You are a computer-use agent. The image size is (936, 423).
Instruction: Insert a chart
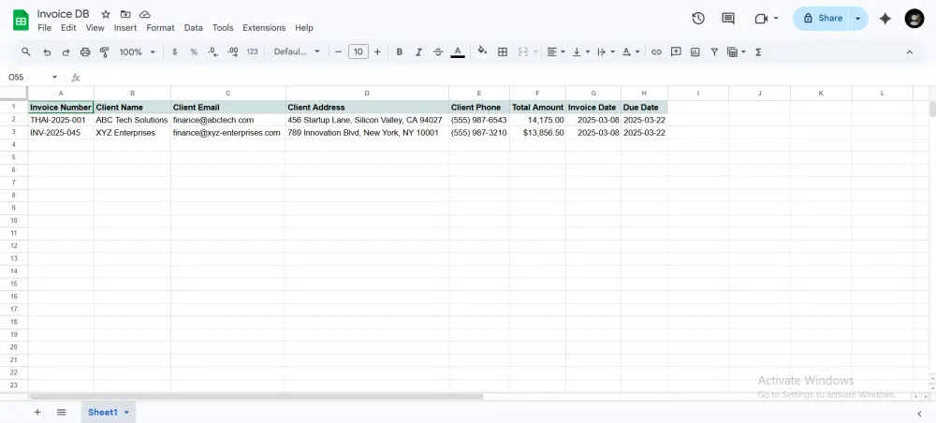pyautogui.click(x=695, y=51)
